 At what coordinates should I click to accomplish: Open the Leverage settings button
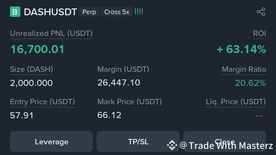pyautogui.click(x=51, y=142)
